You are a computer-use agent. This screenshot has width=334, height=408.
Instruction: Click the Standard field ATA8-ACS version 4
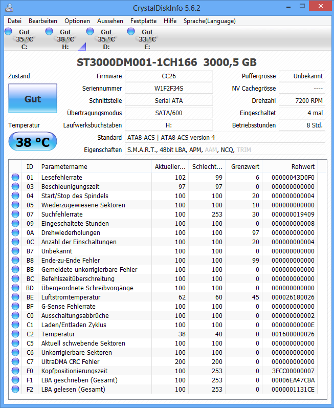click(x=225, y=137)
